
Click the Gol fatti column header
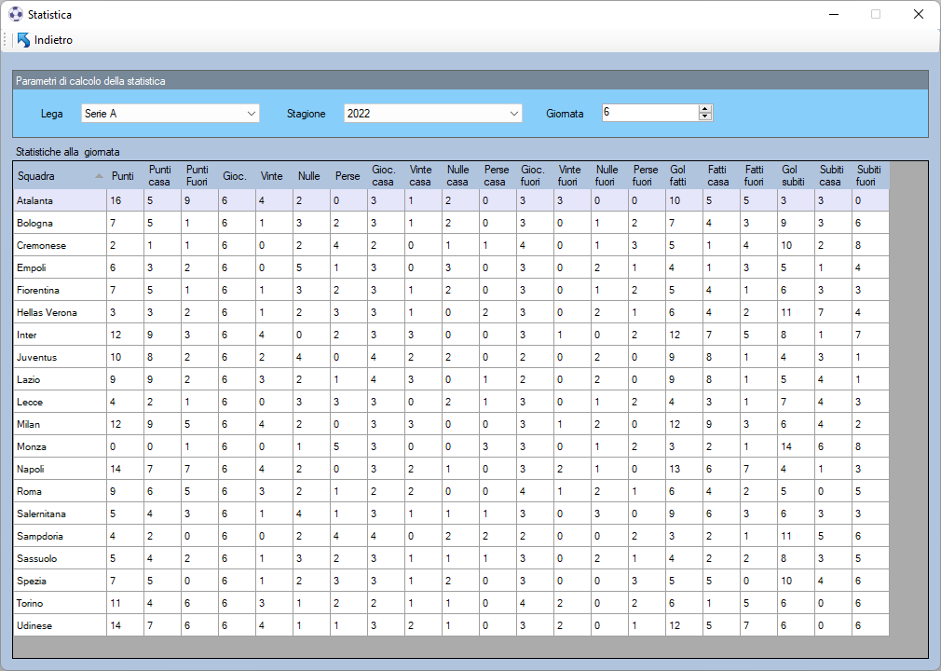coord(683,176)
